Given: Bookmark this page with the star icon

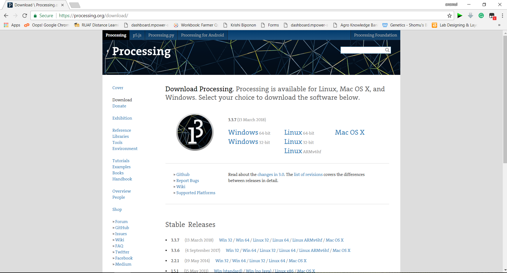Looking at the screenshot, I should click(449, 16).
